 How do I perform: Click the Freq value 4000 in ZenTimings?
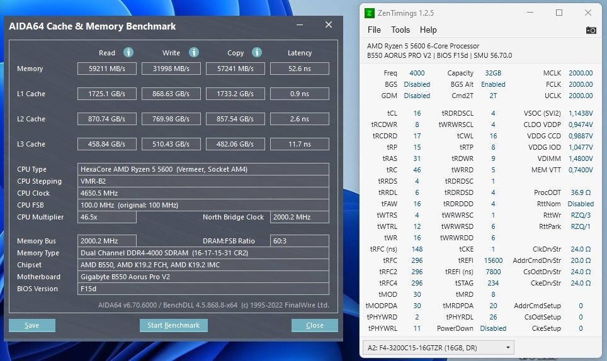417,73
